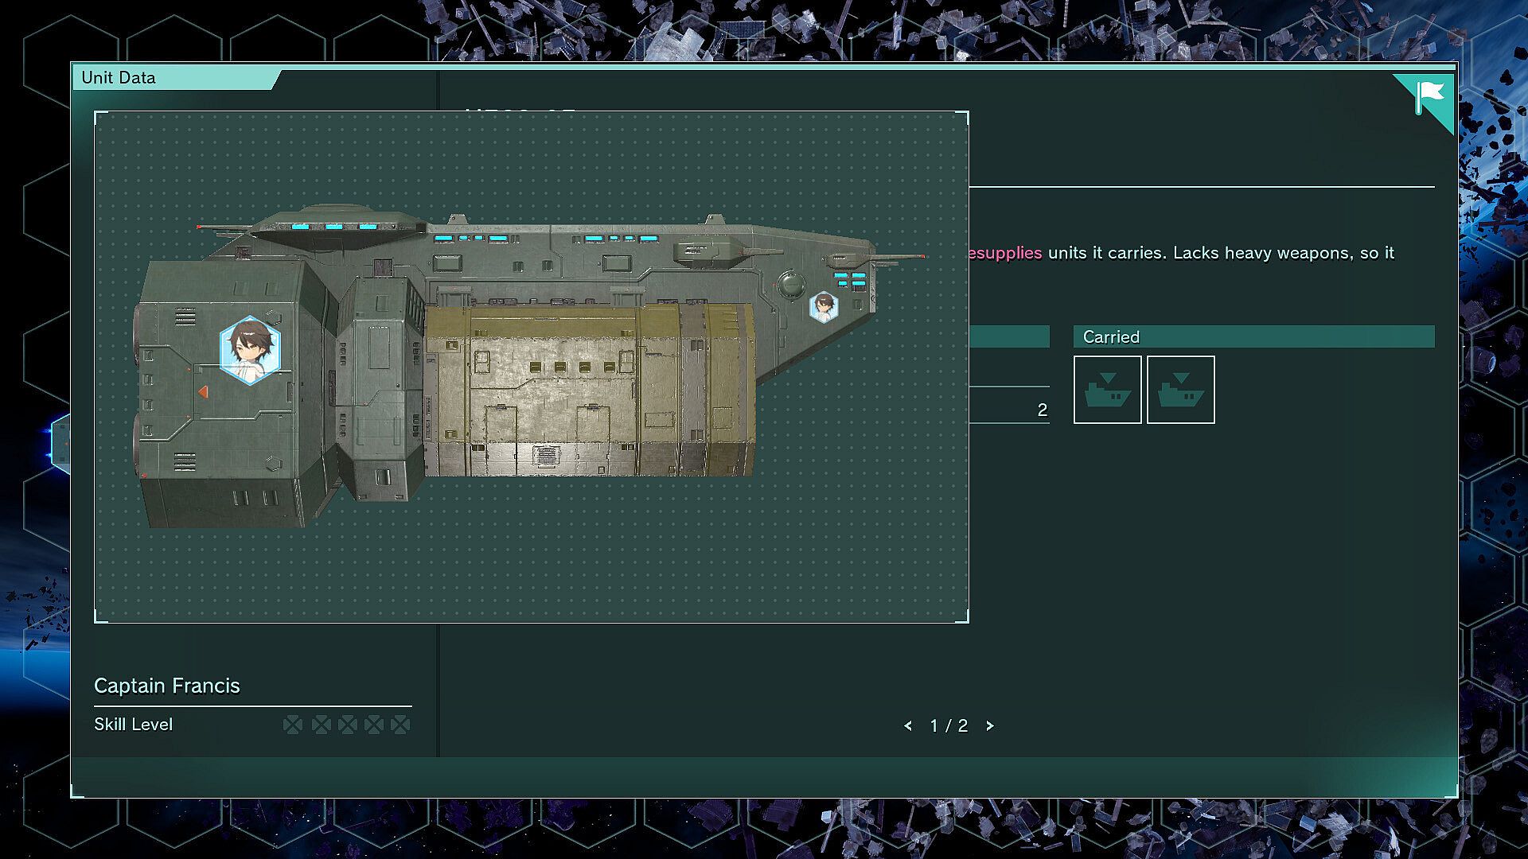Viewport: 1528px width, 859px height.
Task: Click the Carried section header
Action: pos(1253,336)
